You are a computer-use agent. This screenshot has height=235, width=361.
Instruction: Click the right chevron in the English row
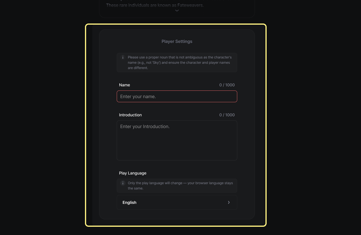(x=229, y=202)
